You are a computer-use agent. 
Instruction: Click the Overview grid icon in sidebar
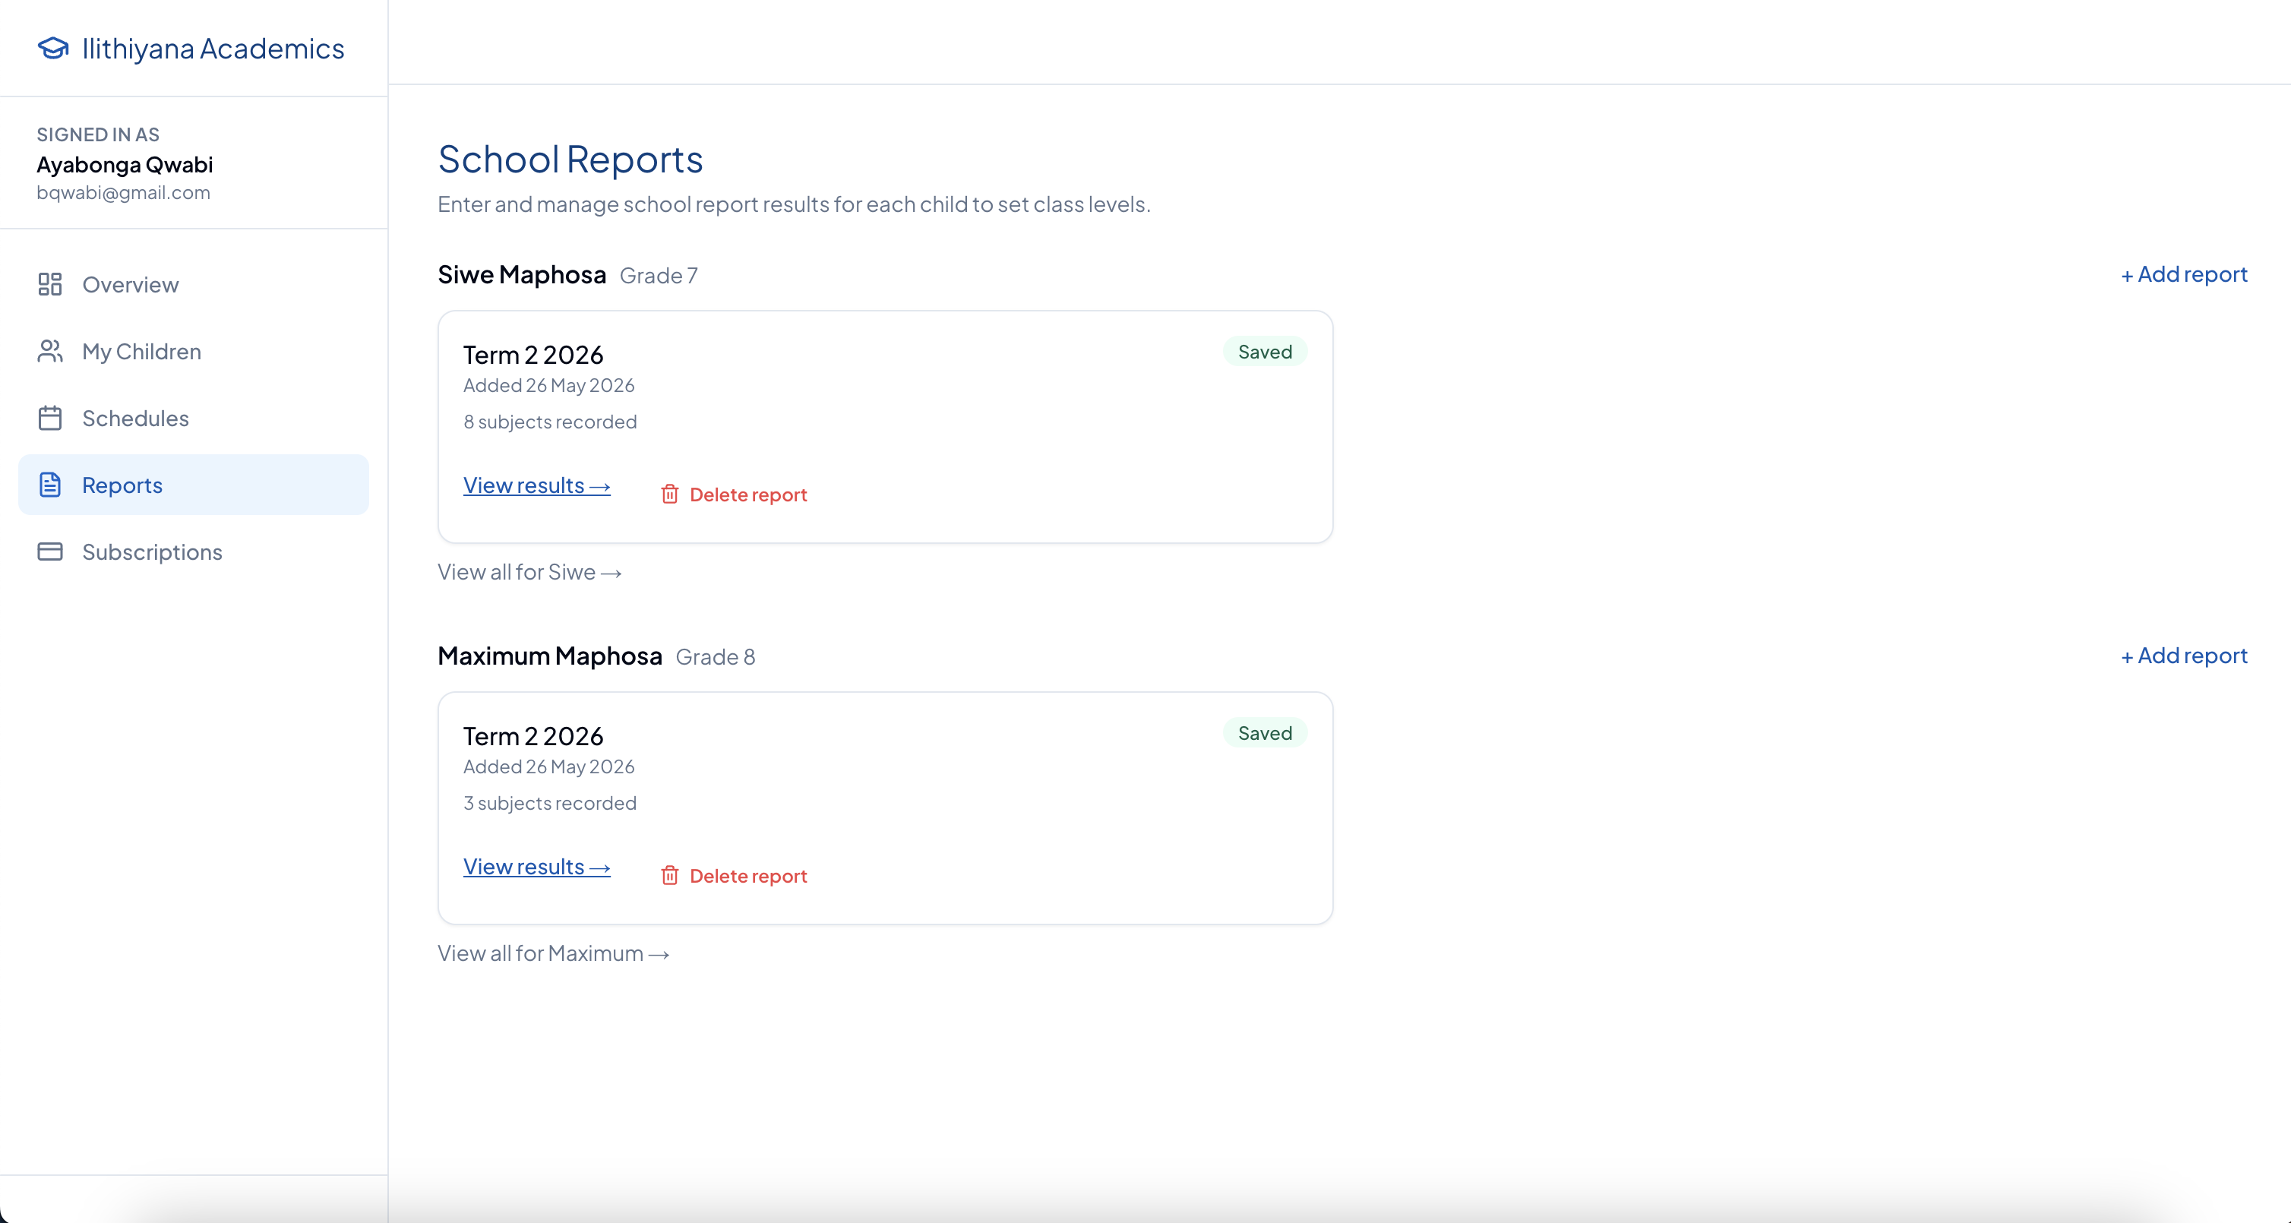[x=50, y=285]
